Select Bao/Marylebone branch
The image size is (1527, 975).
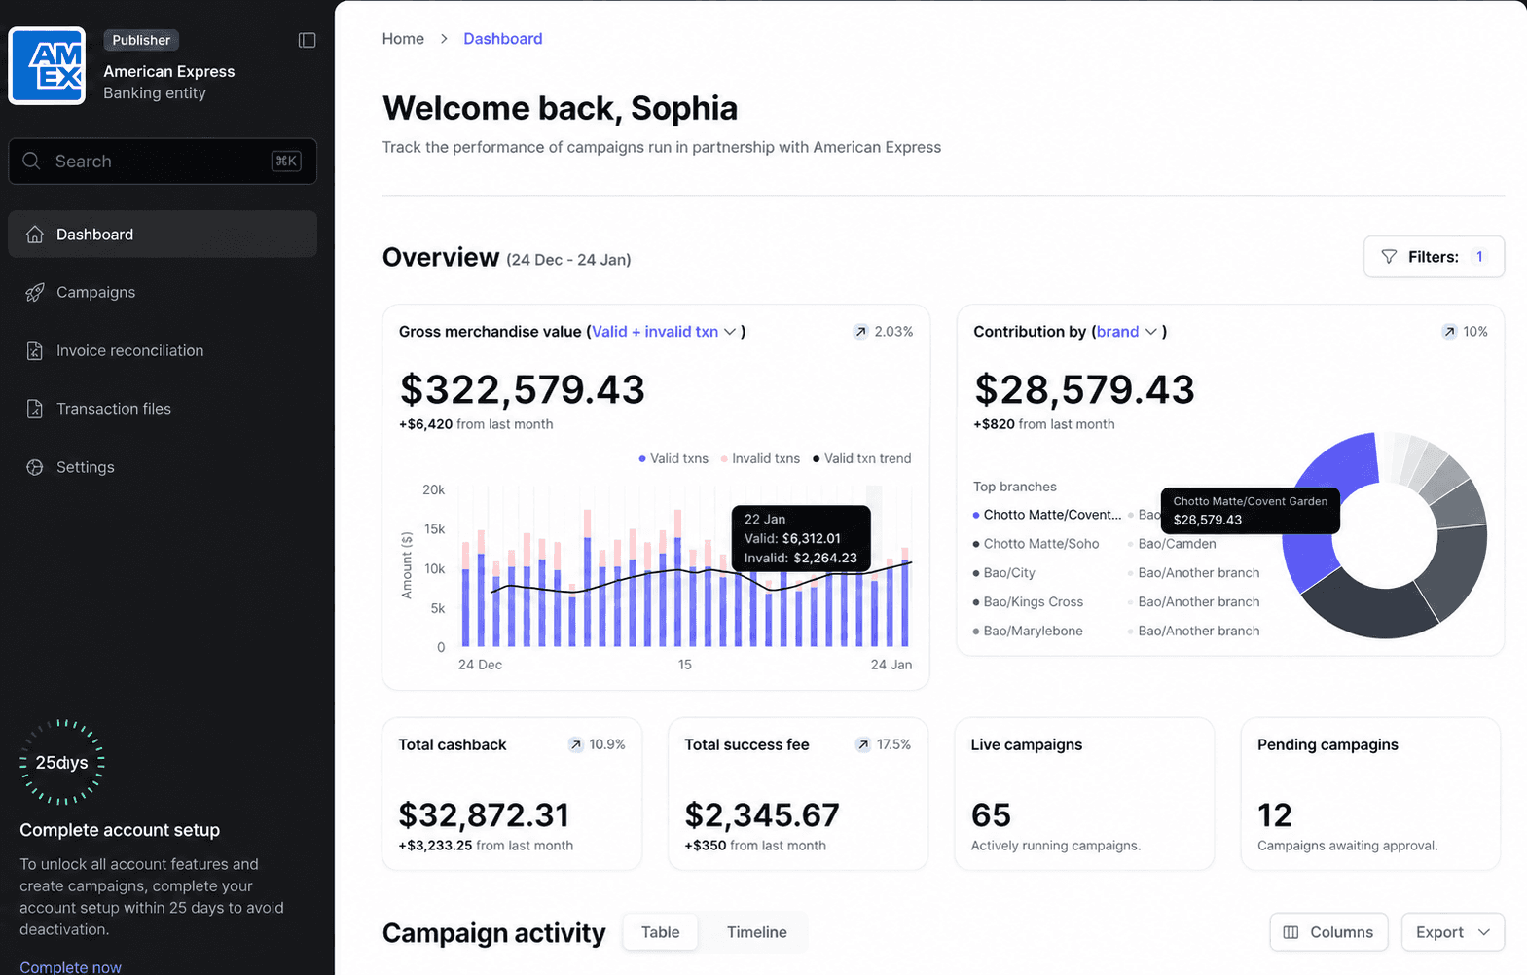click(1028, 631)
